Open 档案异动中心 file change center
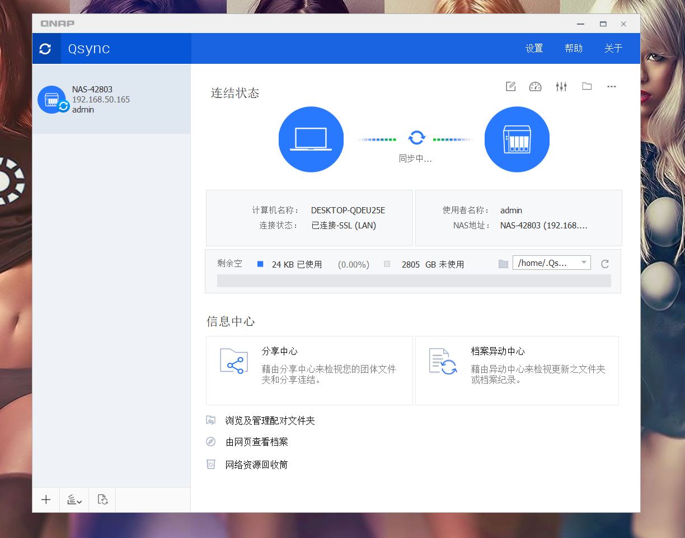This screenshot has height=538, width=685. [x=517, y=370]
